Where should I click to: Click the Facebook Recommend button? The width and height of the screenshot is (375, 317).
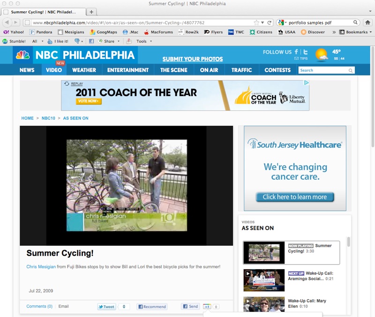pos(152,307)
